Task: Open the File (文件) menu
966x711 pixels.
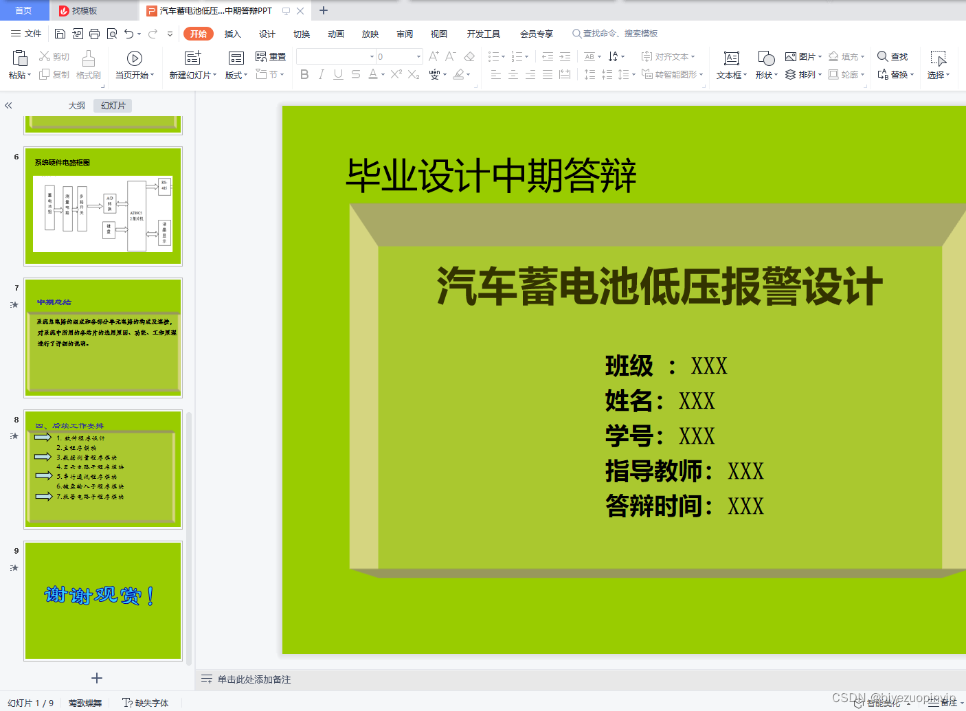Action: [x=26, y=34]
